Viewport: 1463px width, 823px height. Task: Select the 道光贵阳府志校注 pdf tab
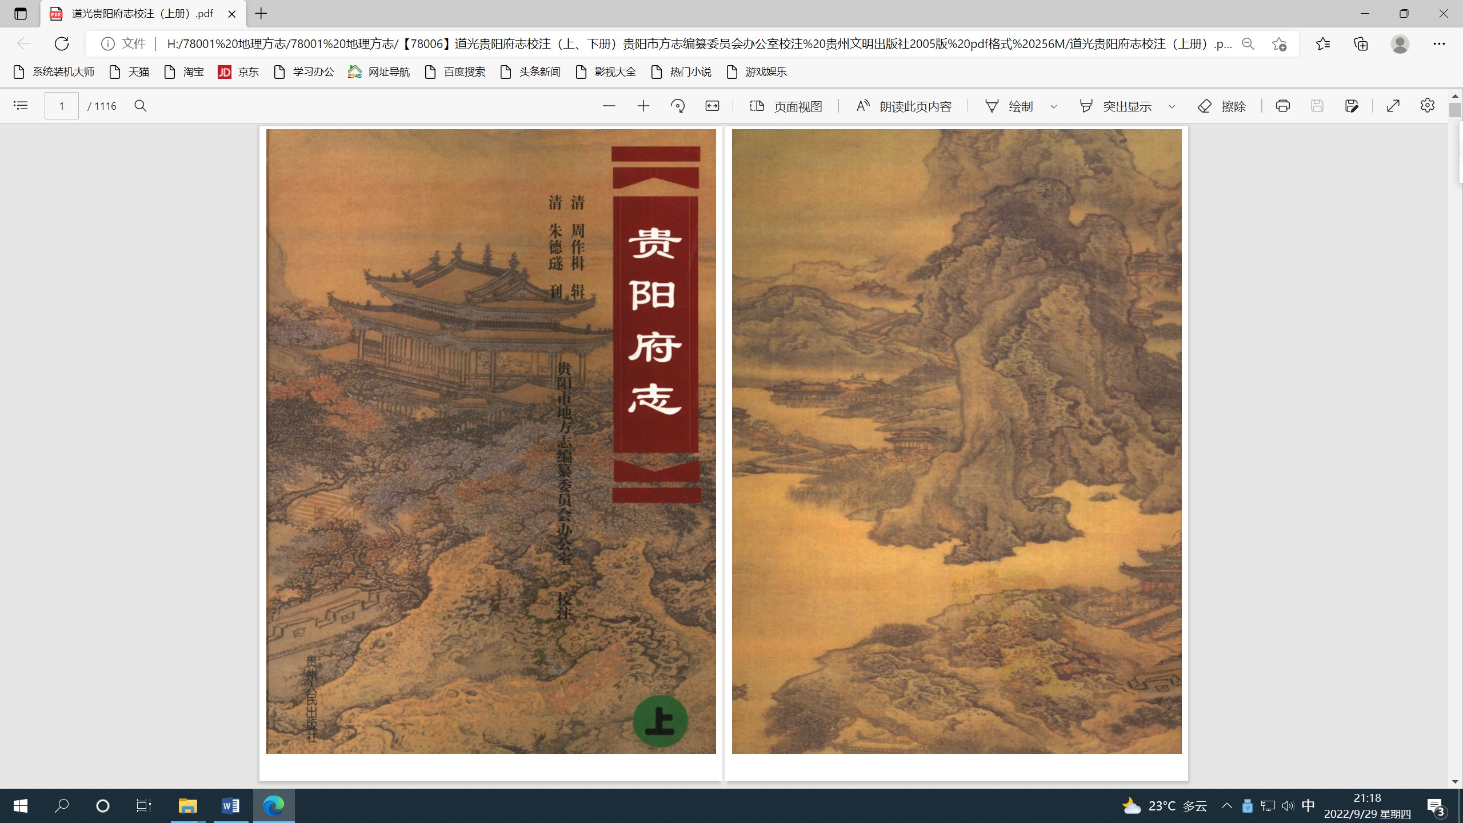[142, 14]
